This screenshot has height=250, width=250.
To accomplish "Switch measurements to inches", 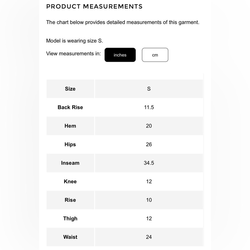I will (x=120, y=55).
